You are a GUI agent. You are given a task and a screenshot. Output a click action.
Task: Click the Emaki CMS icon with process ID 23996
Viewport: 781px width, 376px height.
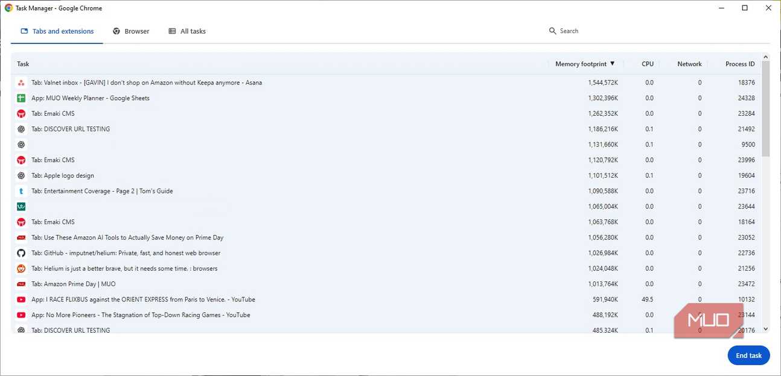click(21, 160)
